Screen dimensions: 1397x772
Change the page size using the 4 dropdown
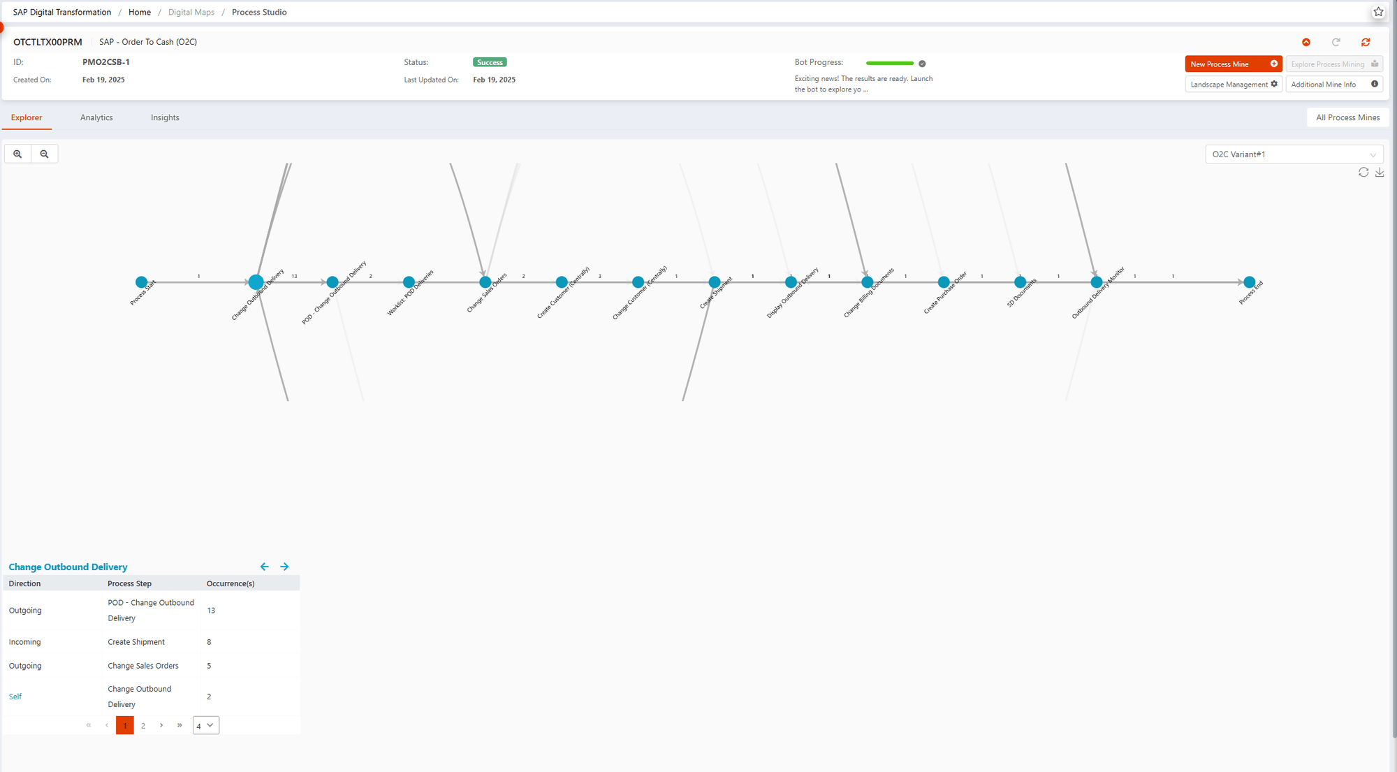point(205,725)
